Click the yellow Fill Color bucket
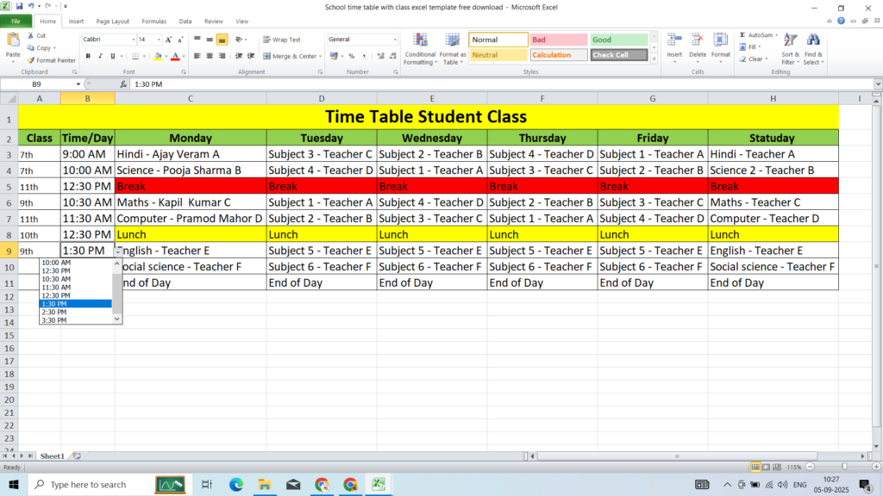Image resolution: width=883 pixels, height=496 pixels. coord(157,56)
